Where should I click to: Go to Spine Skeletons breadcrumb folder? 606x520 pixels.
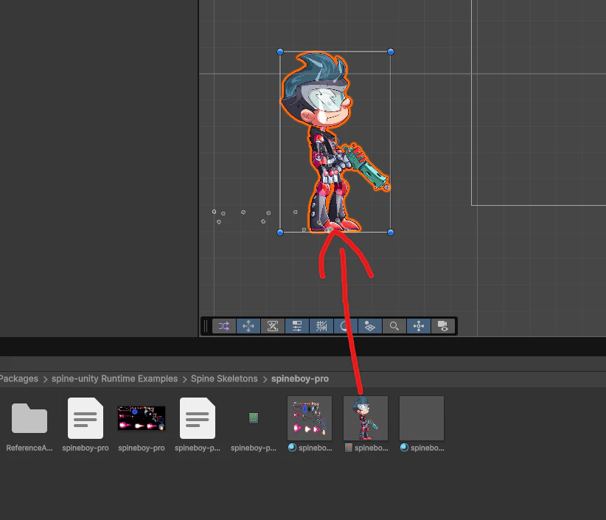click(224, 378)
